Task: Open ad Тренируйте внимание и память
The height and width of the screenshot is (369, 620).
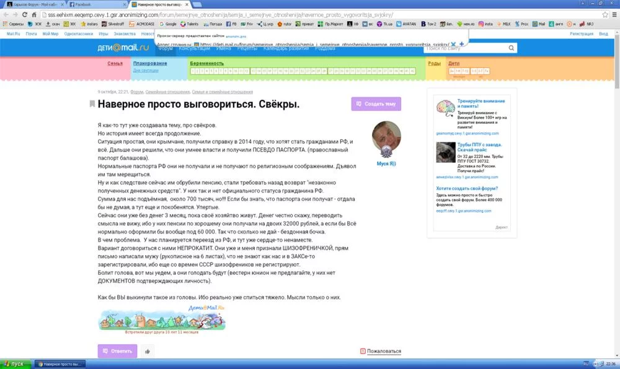Action: (x=481, y=103)
